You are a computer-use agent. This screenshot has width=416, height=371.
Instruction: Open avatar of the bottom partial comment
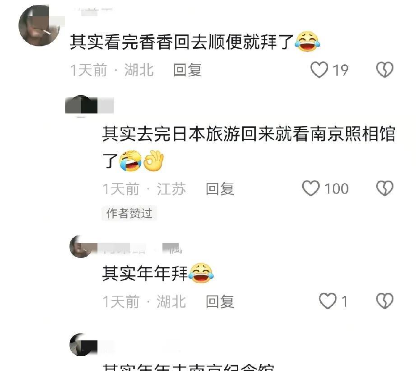[x=81, y=345]
